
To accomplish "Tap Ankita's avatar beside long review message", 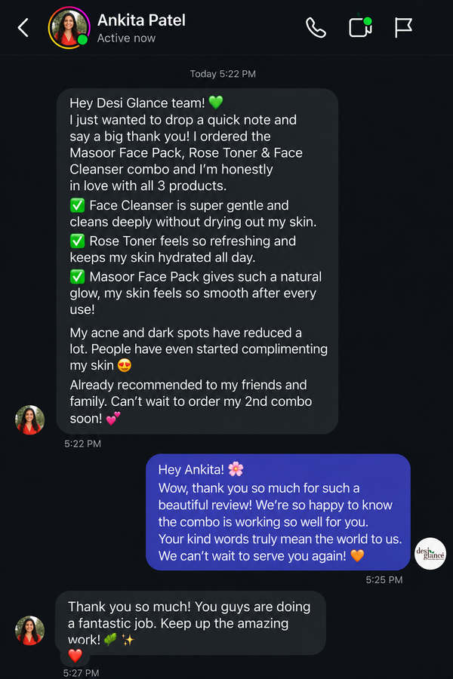I will (x=30, y=419).
